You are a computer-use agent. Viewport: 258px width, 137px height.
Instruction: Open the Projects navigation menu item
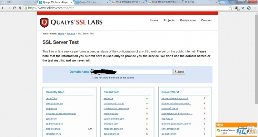tap(169, 20)
